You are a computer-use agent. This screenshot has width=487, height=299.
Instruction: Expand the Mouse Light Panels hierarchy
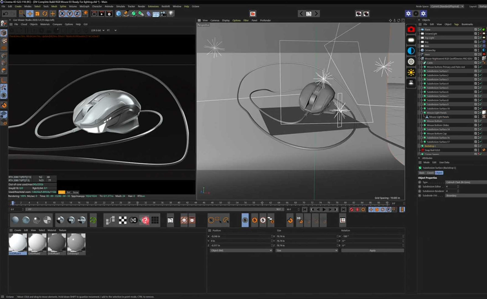422,112
